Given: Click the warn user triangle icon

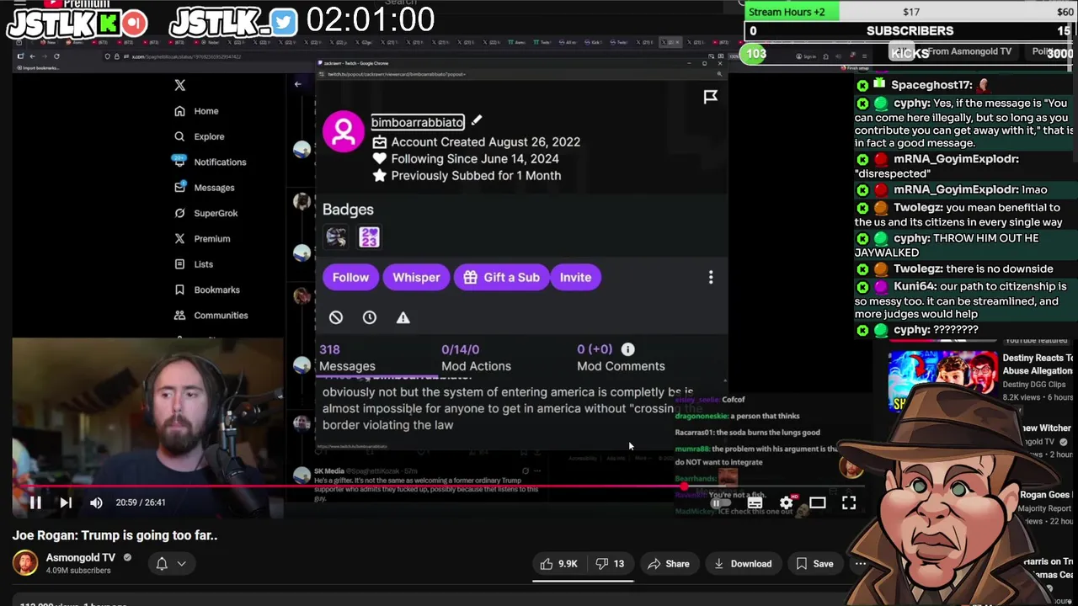Looking at the screenshot, I should click(x=403, y=317).
